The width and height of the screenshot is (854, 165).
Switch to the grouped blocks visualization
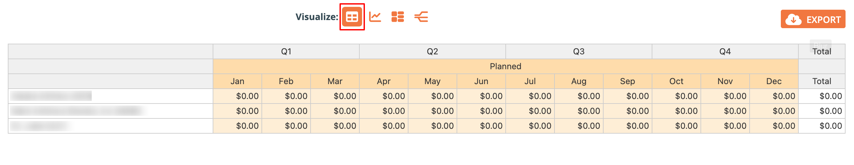(x=397, y=17)
